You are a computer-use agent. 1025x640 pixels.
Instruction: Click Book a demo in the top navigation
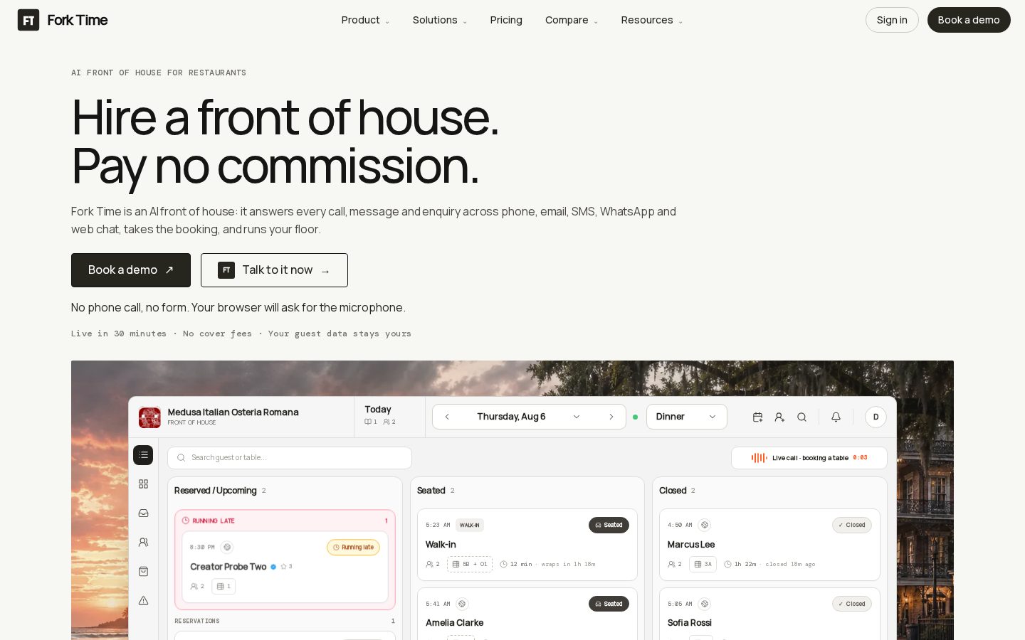(969, 20)
